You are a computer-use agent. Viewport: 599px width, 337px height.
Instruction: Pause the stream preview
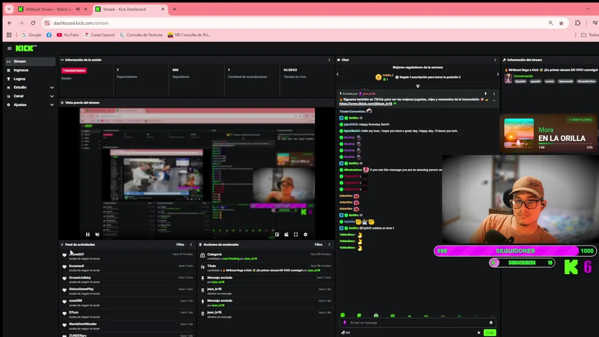coord(88,234)
